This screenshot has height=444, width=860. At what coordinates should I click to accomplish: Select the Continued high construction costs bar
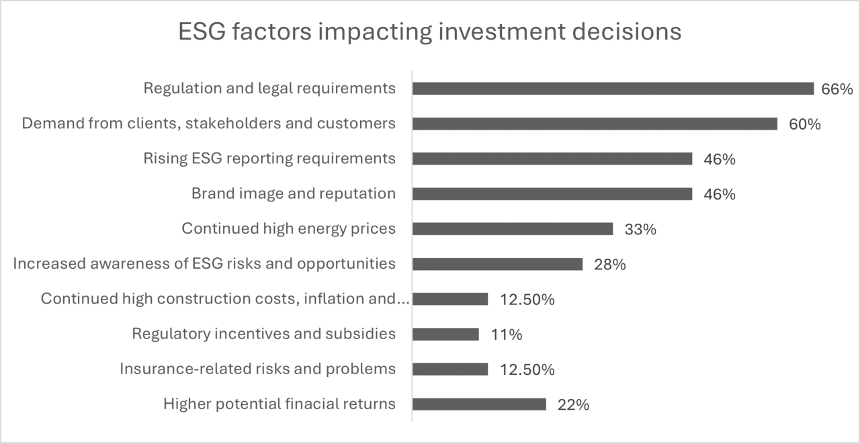coord(450,299)
